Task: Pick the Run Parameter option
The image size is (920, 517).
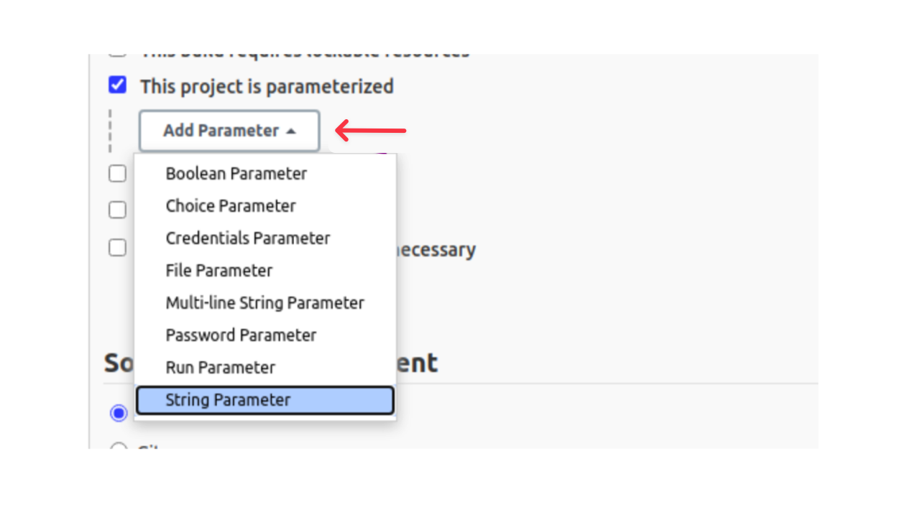Action: [x=221, y=368]
